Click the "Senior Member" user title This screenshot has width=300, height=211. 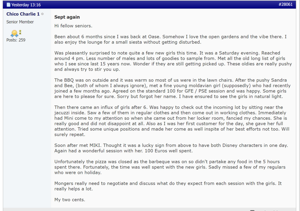coord(20,22)
